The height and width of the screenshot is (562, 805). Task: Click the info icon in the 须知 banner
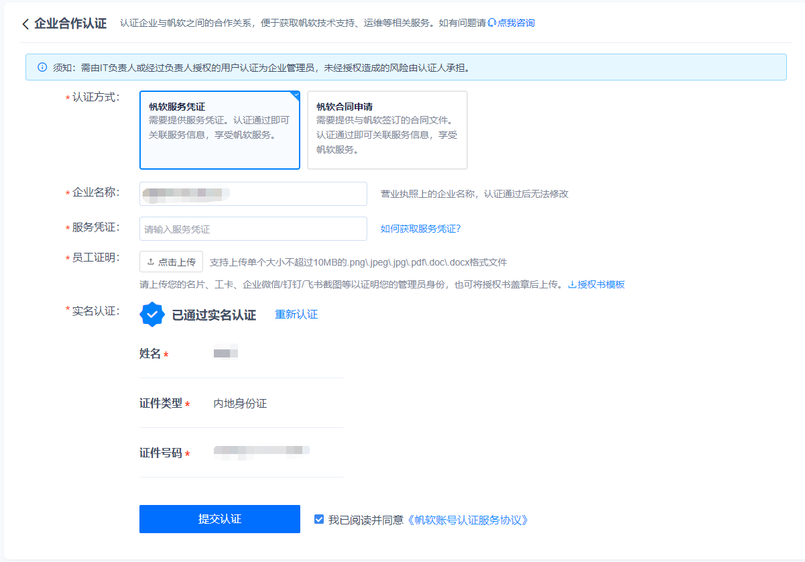(x=42, y=67)
